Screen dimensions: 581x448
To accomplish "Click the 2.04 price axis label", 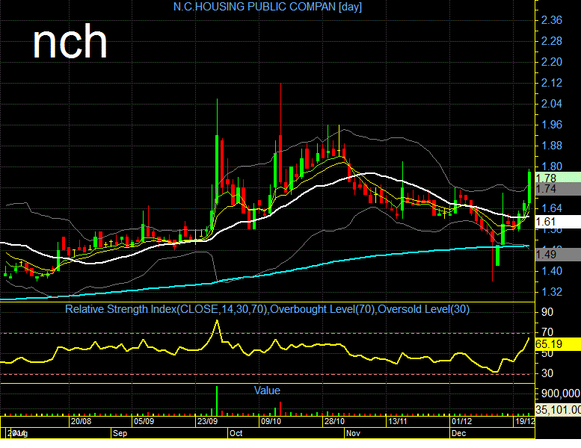I will point(551,104).
